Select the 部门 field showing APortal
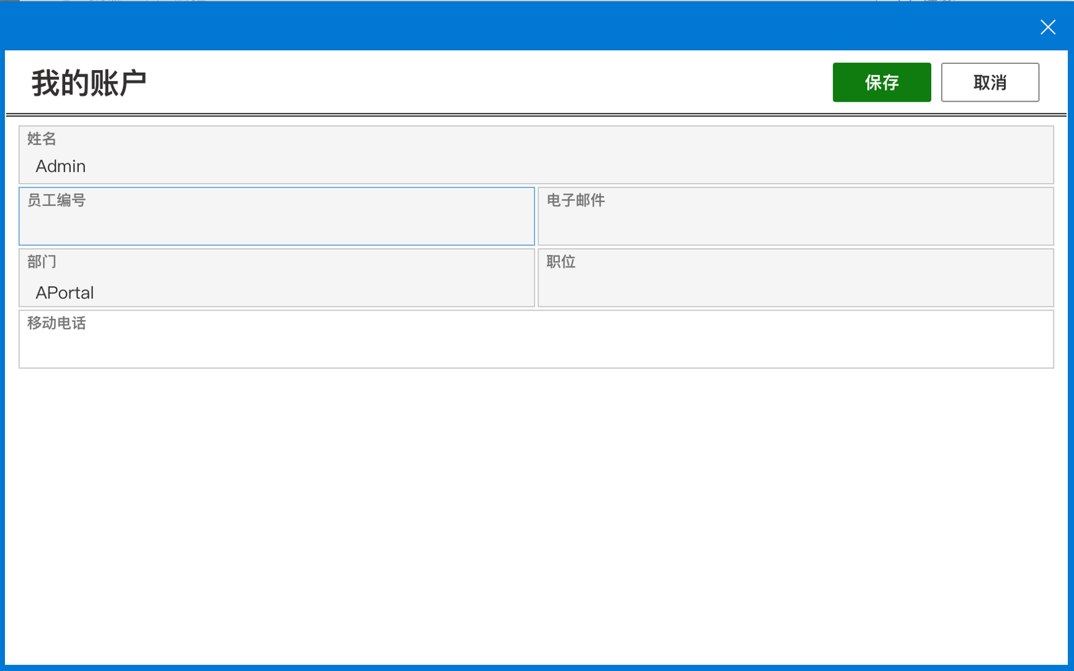Viewport: 1074px width, 671px height. 277,278
